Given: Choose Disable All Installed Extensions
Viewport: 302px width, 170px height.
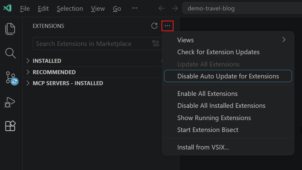Looking at the screenshot, I should click(228, 106).
